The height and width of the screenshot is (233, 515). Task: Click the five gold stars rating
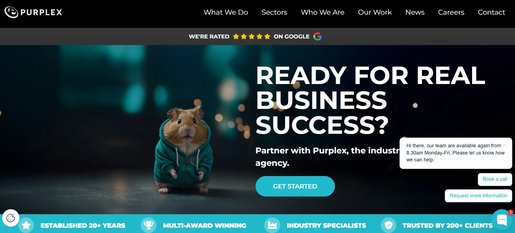click(252, 36)
